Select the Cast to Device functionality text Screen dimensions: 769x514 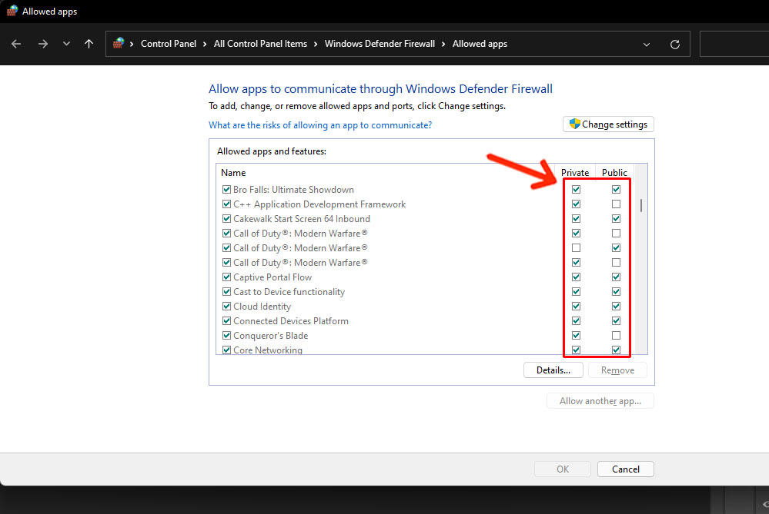coord(289,292)
